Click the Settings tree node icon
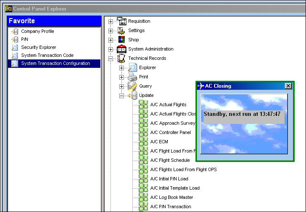Screen dimensions: 306x212 (x=121, y=30)
